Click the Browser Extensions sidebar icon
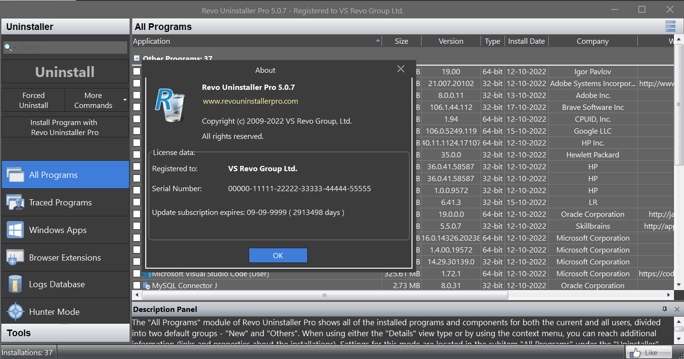Image resolution: width=684 pixels, height=359 pixels. (x=15, y=258)
